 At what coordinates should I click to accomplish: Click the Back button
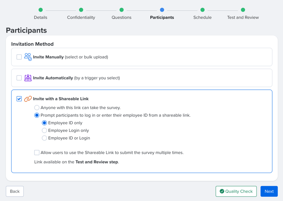[15, 191]
